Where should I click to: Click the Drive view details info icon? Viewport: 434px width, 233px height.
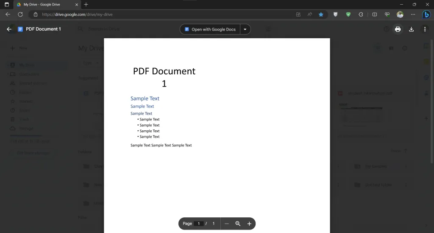click(405, 48)
